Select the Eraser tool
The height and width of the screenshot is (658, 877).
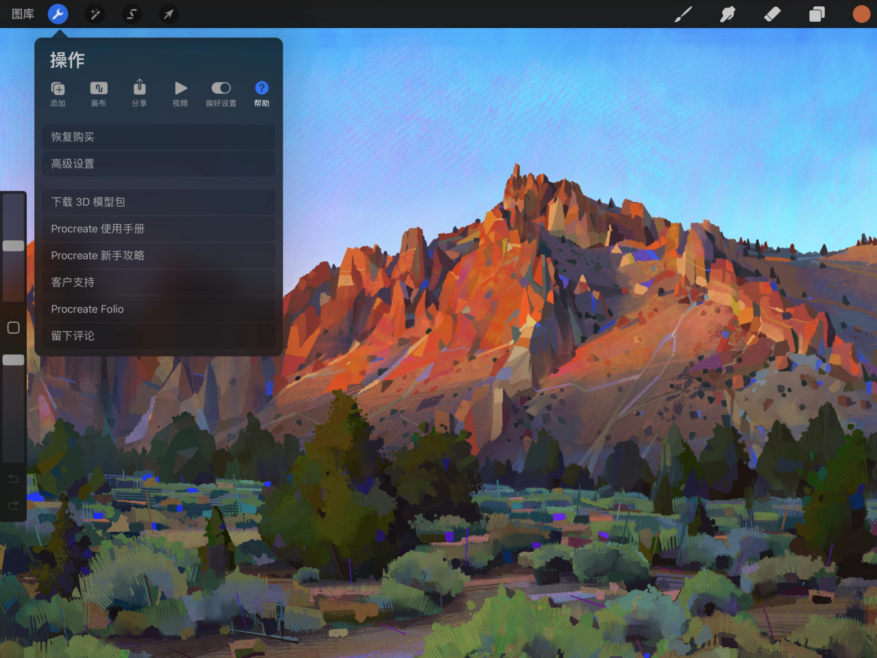(772, 14)
